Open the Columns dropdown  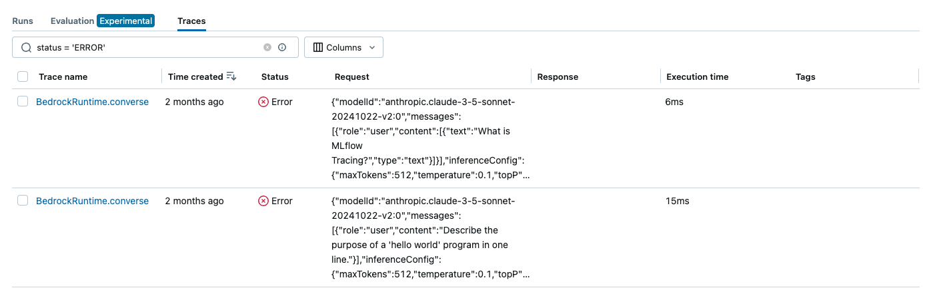pyautogui.click(x=343, y=48)
